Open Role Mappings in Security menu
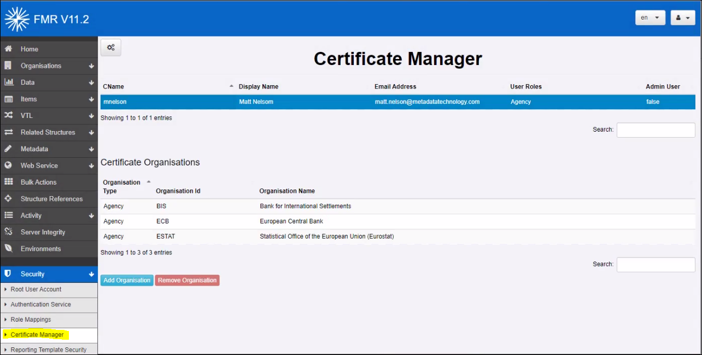The image size is (702, 355). coord(31,319)
